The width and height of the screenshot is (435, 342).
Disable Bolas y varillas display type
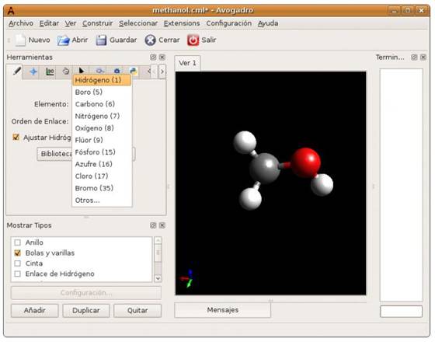click(x=17, y=253)
